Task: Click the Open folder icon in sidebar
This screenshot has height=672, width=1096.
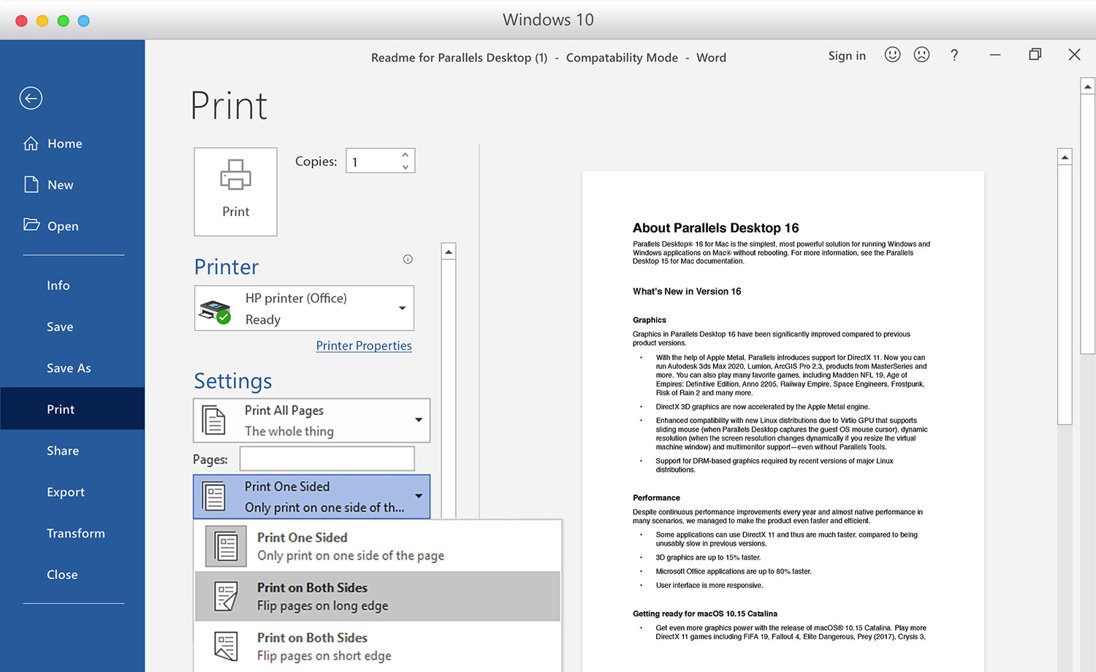Action: coord(31,225)
